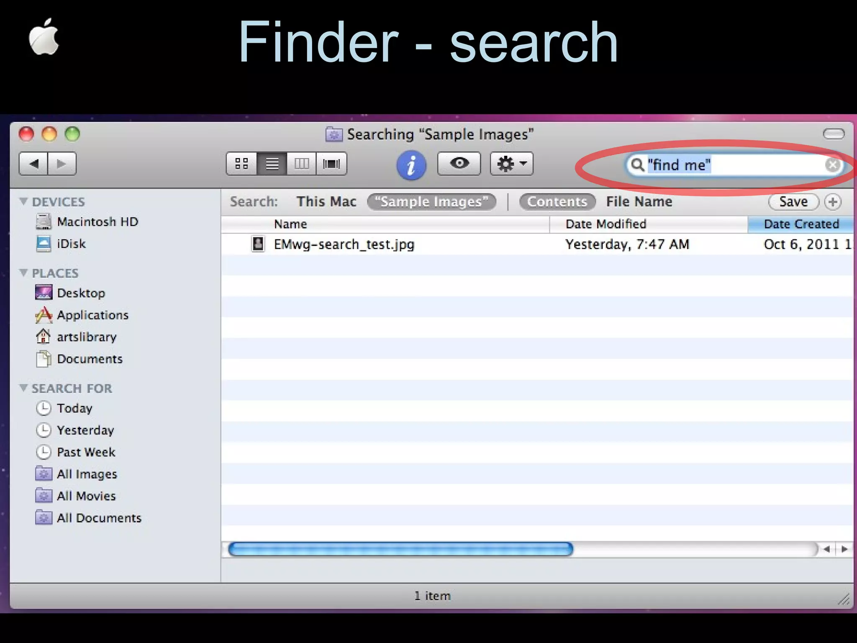
Task: Save the current search
Action: point(793,202)
